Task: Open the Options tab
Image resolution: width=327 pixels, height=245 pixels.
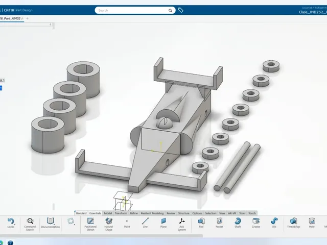Action: click(197, 213)
